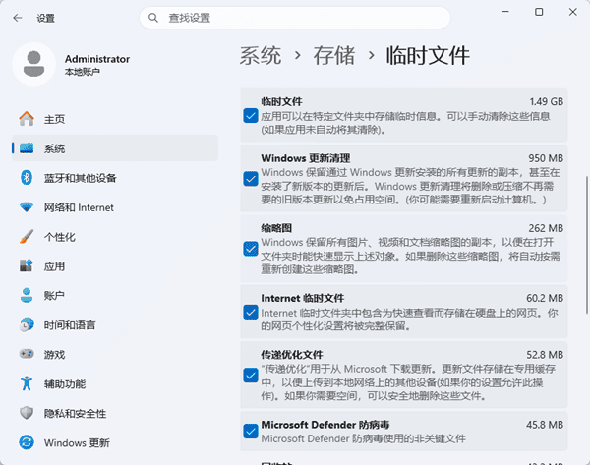The image size is (590, 465).
Task: Click the search magnifier icon
Action: [x=152, y=18]
